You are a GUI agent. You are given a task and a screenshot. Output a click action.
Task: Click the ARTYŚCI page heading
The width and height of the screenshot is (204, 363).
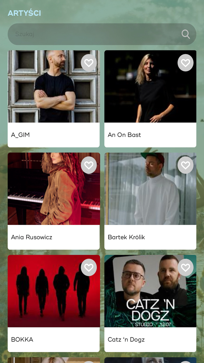coord(24,13)
